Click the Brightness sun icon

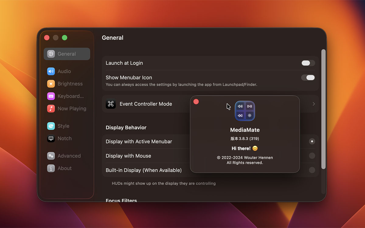51,84
